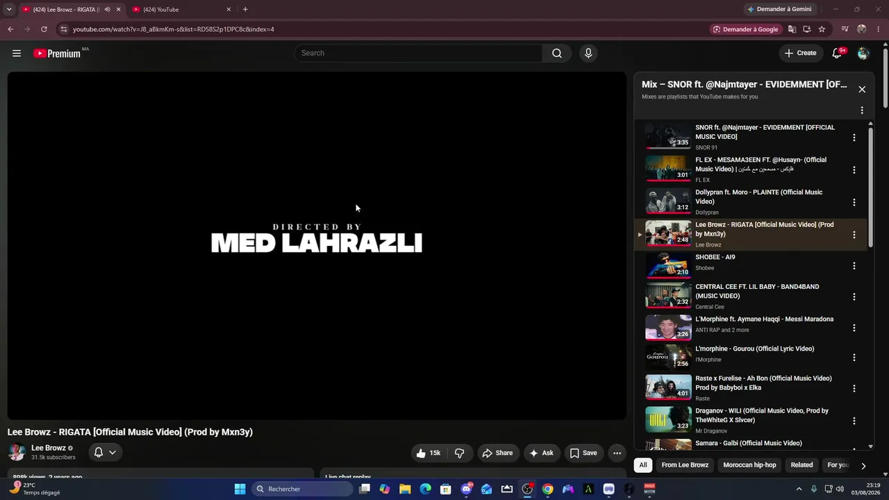Click the Ask button

542,453
